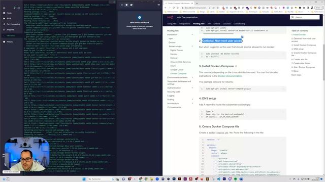Click the middle round icon in the panel header
The image size is (325, 182).
(x=126, y=5)
